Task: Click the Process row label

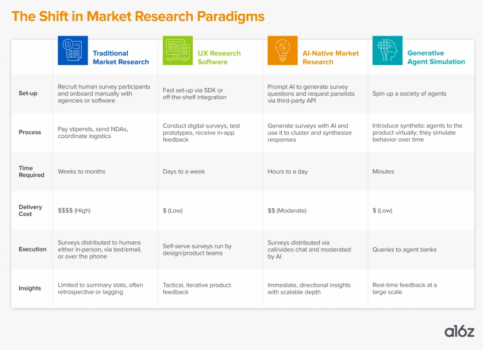Action: [x=30, y=132]
